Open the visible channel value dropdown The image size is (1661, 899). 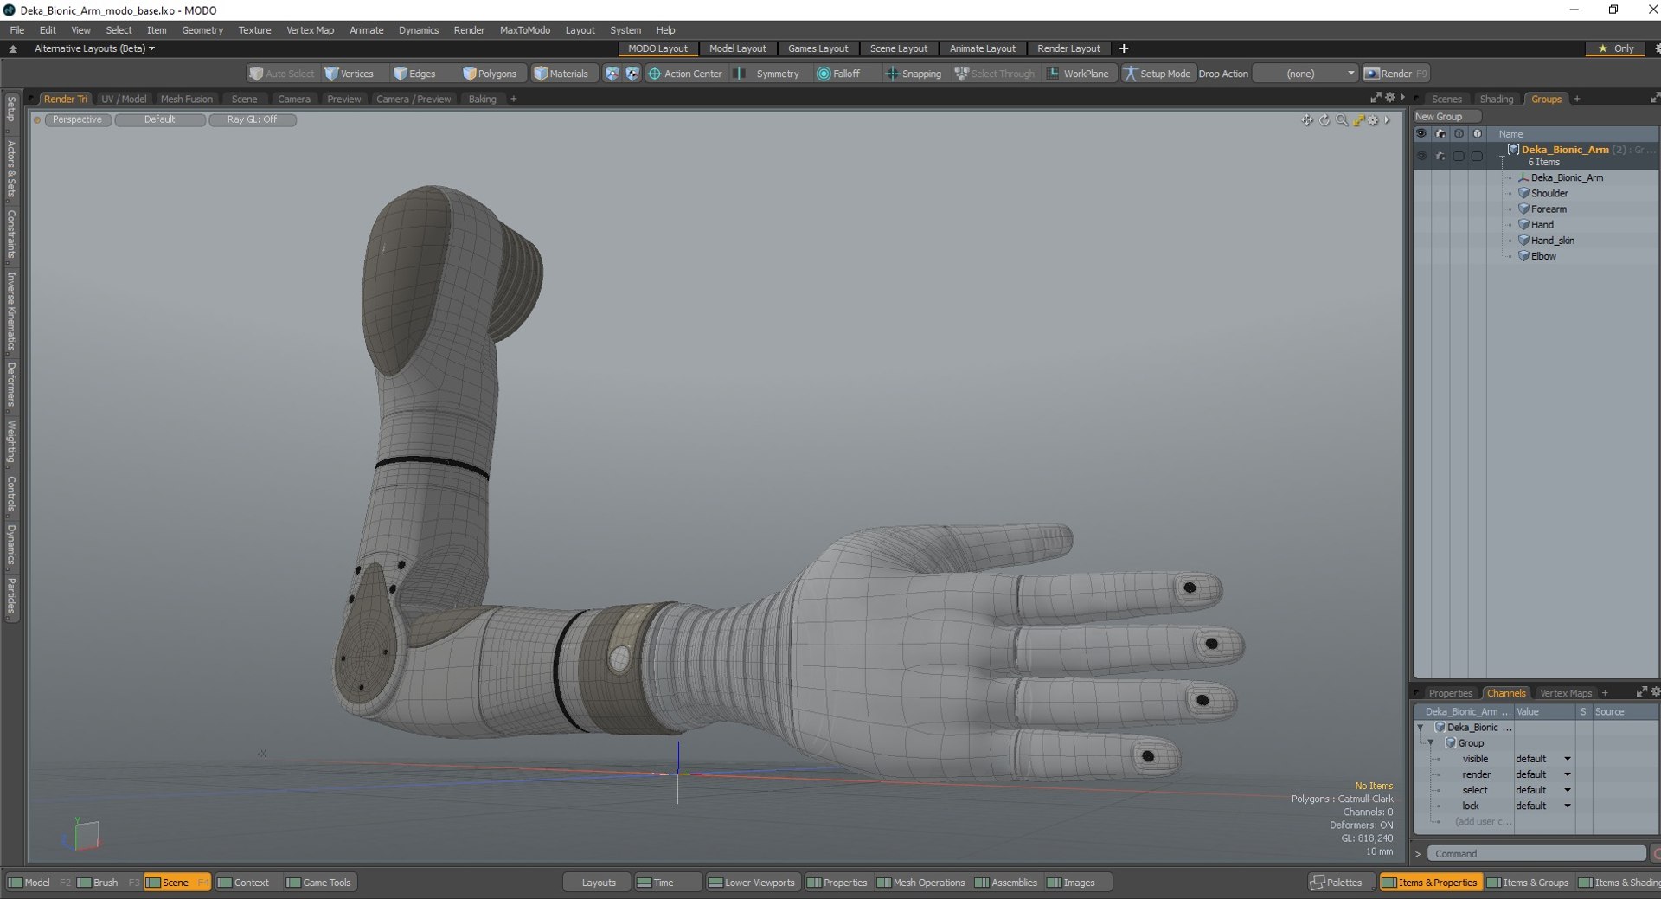(1542, 759)
